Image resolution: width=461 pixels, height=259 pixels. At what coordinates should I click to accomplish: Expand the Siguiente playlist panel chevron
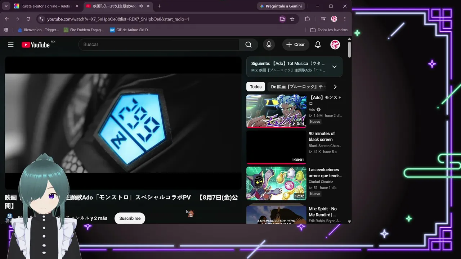coord(334,67)
